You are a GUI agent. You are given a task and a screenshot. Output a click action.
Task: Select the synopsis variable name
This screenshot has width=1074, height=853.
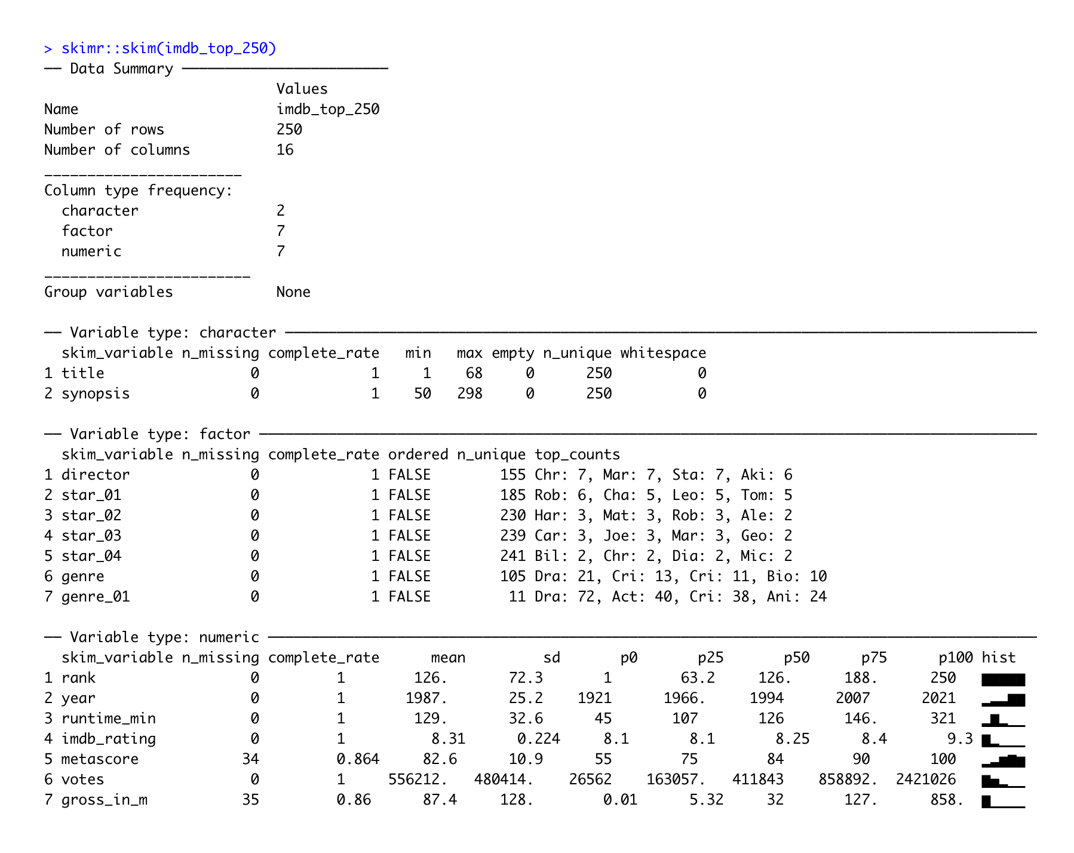(x=96, y=394)
